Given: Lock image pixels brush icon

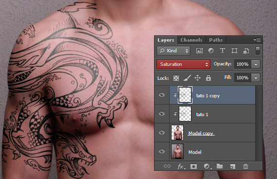Looking at the screenshot, I should point(187,78).
